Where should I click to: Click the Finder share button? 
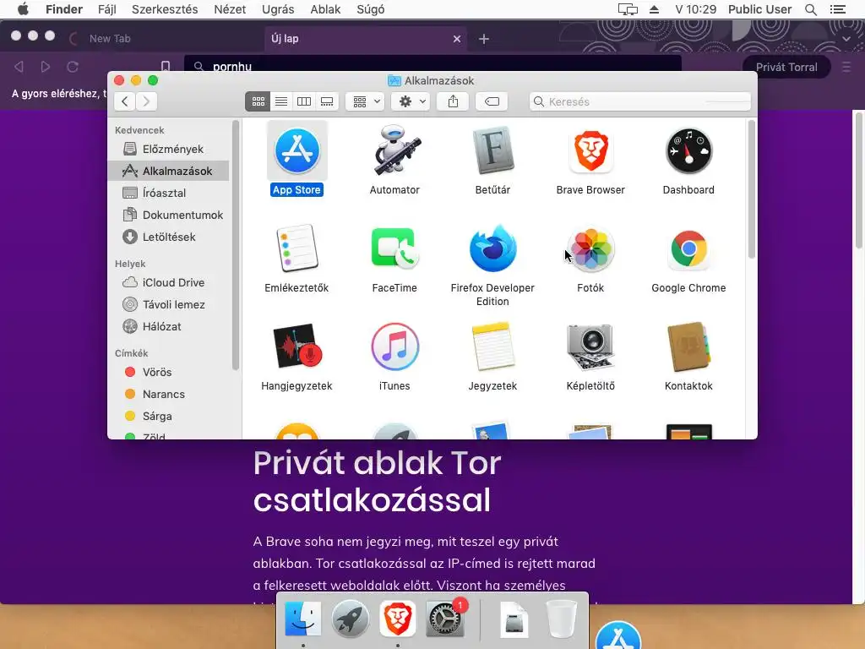click(453, 101)
